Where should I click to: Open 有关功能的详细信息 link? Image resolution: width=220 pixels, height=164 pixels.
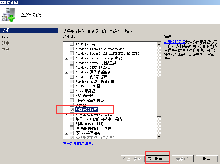tap(79, 143)
